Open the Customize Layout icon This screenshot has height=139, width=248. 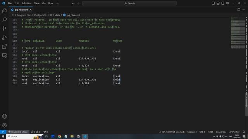228,3
